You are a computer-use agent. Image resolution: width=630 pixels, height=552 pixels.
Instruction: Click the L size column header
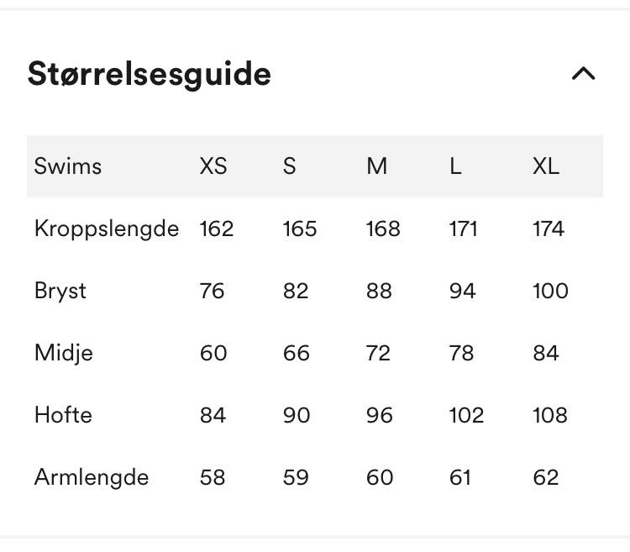click(x=455, y=166)
